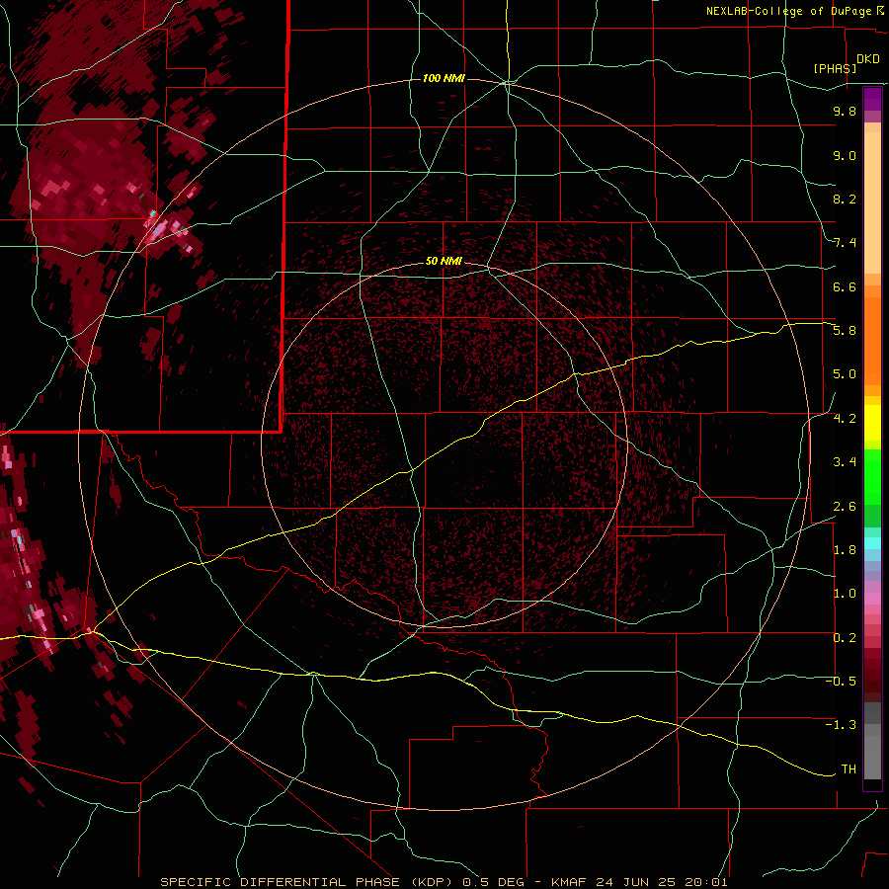Click the 100 NMI range ring label

(444, 78)
